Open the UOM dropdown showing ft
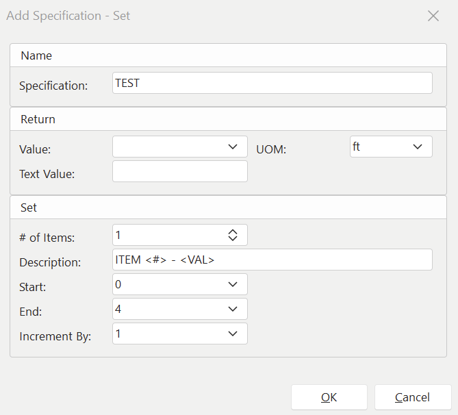458x415 pixels. click(x=417, y=147)
